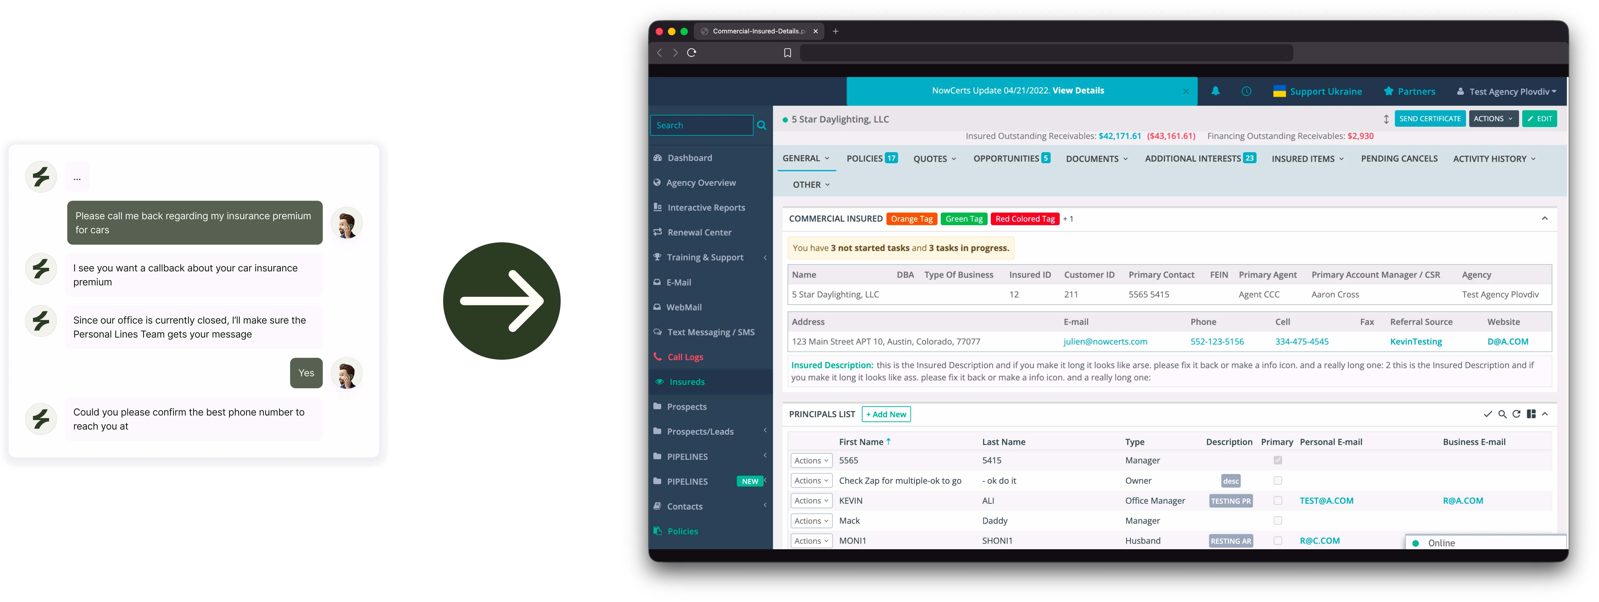
Task: Open the DOCUMENTS tab
Action: click(x=1097, y=159)
